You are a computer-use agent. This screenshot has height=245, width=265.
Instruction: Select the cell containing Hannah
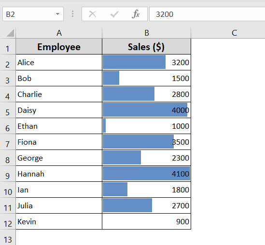(x=59, y=174)
